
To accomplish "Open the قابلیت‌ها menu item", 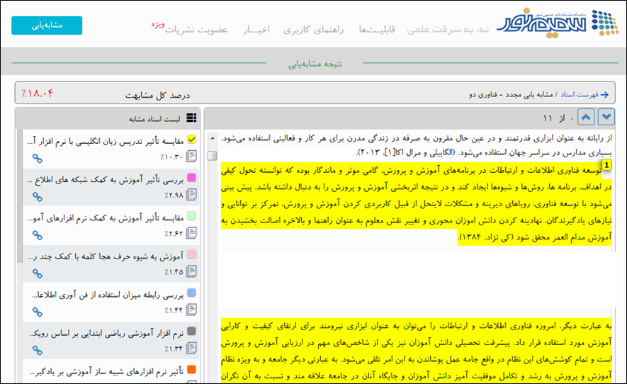I will 377,29.
